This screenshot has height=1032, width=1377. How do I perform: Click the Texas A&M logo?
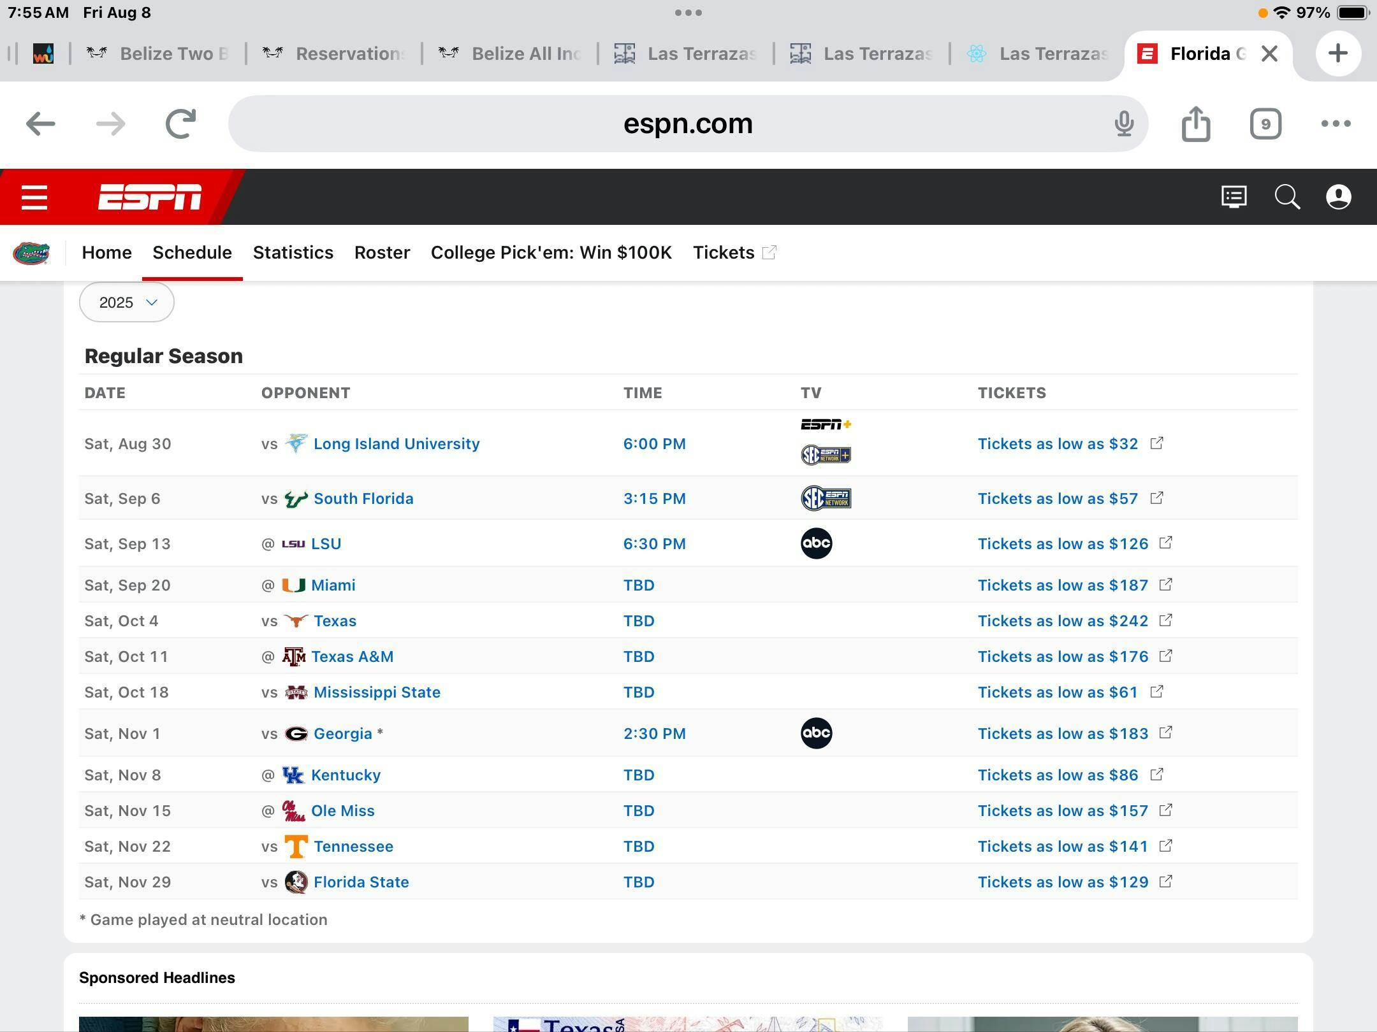click(293, 657)
